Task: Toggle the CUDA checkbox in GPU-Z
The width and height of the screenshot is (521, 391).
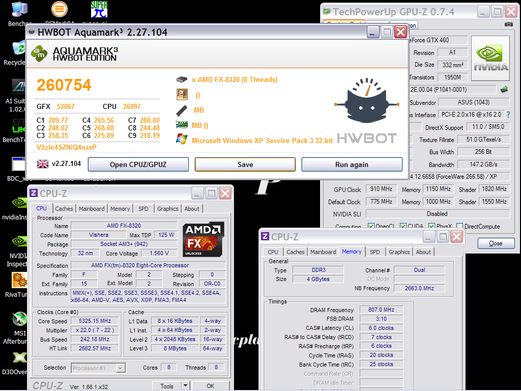Action: [x=403, y=227]
